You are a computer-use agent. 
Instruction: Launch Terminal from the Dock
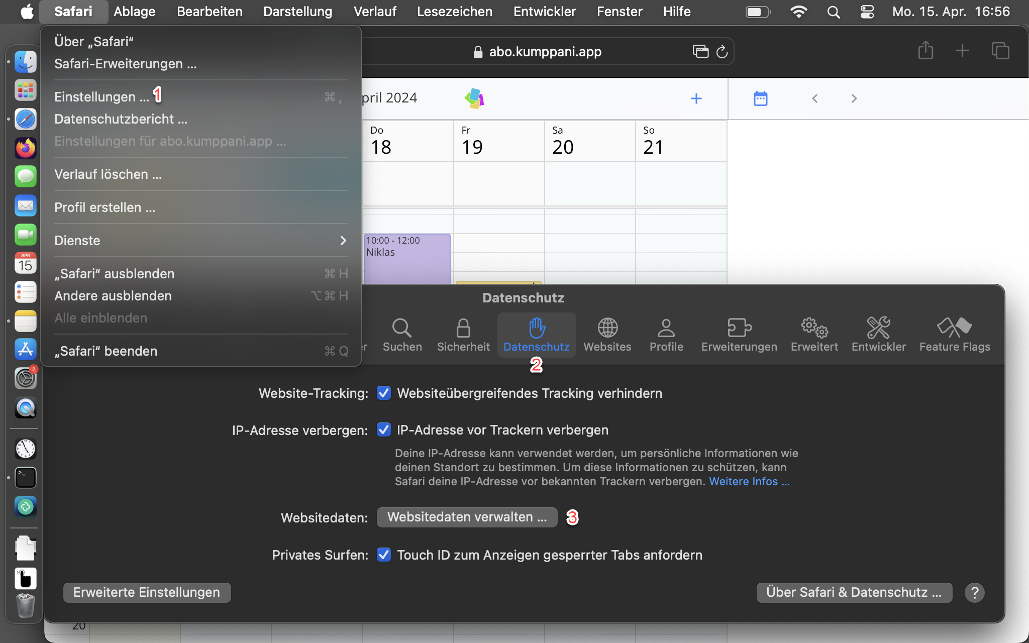pyautogui.click(x=25, y=478)
